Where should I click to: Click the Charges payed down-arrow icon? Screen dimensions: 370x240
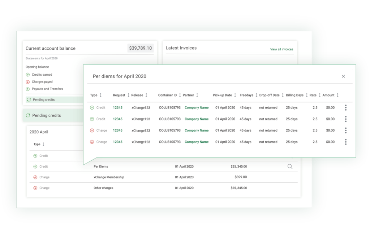[27, 82]
